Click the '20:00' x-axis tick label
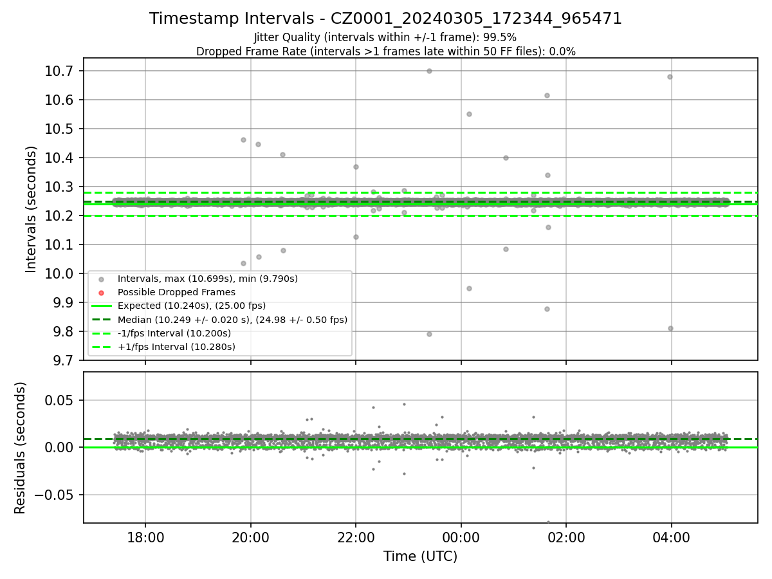Viewport: 772px width, 579px height. point(251,537)
